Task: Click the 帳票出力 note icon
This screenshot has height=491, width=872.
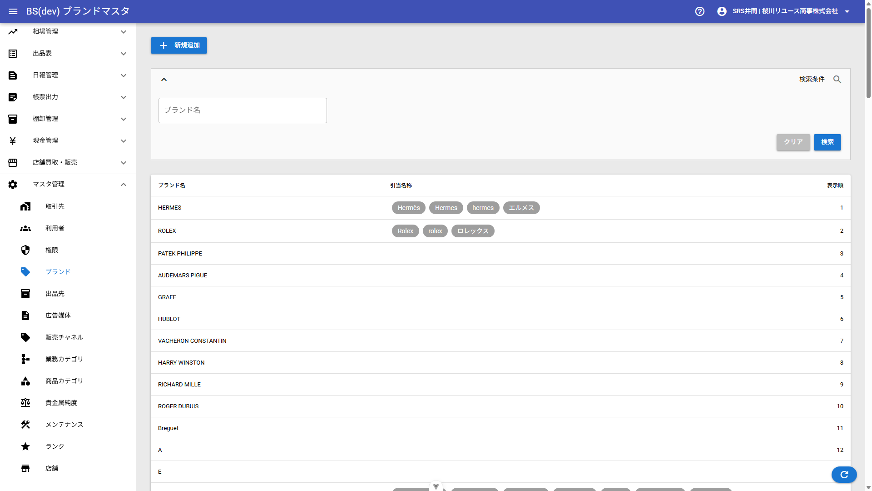Action: (13, 97)
